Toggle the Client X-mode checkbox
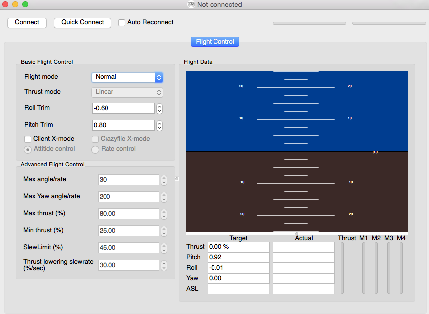429x314 pixels. (x=28, y=139)
